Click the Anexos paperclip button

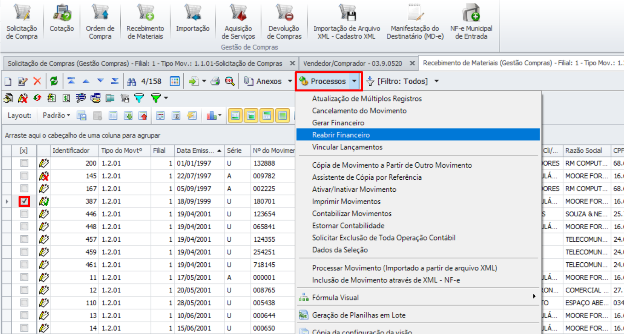coord(263,81)
